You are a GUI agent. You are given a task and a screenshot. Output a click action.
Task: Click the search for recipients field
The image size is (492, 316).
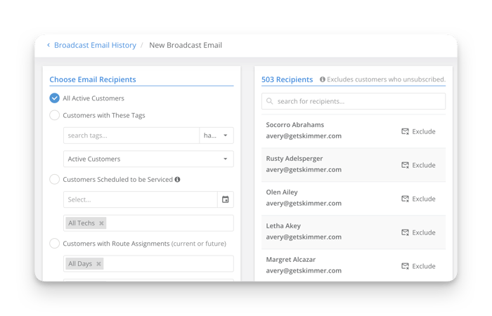[x=354, y=101]
